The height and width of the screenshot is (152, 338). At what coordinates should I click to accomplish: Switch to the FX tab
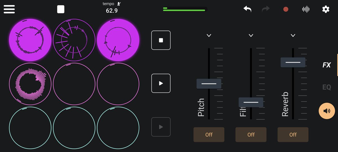click(x=327, y=65)
